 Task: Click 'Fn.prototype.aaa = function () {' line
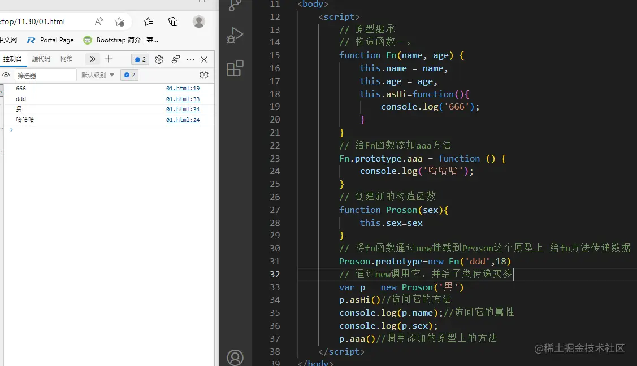[423, 159]
